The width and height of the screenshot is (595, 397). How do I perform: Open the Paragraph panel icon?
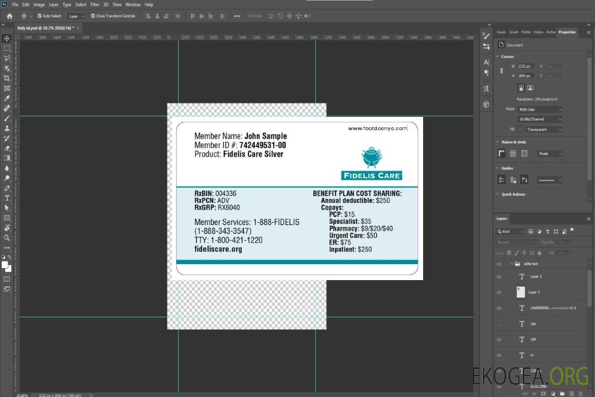point(486,73)
